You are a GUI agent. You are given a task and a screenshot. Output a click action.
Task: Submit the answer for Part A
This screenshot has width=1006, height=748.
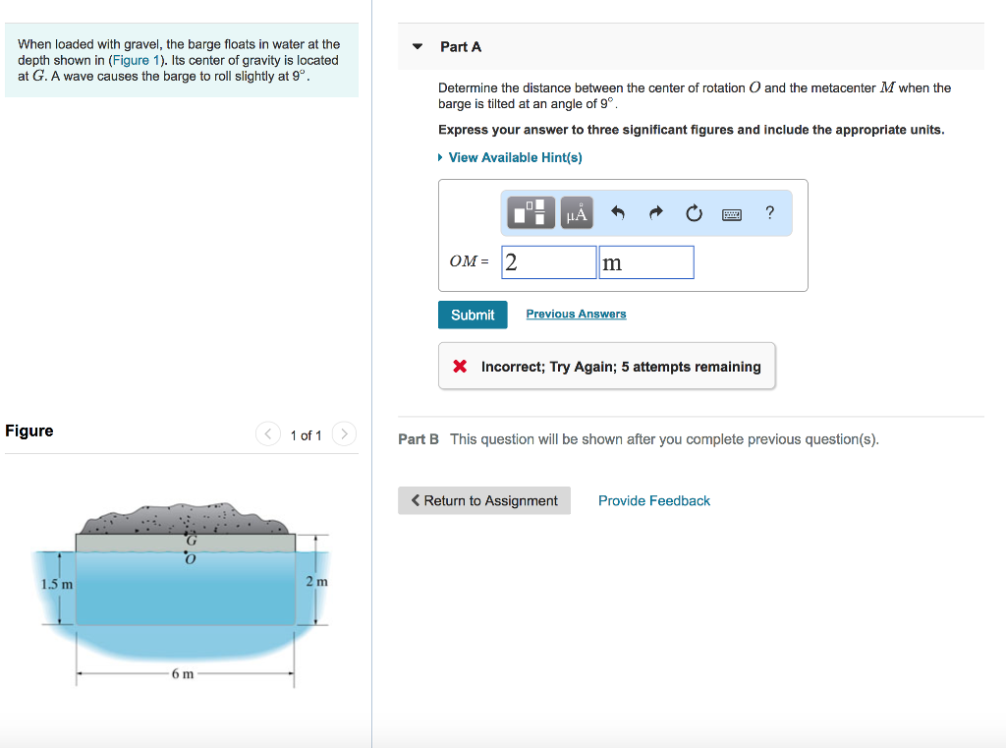click(x=473, y=315)
